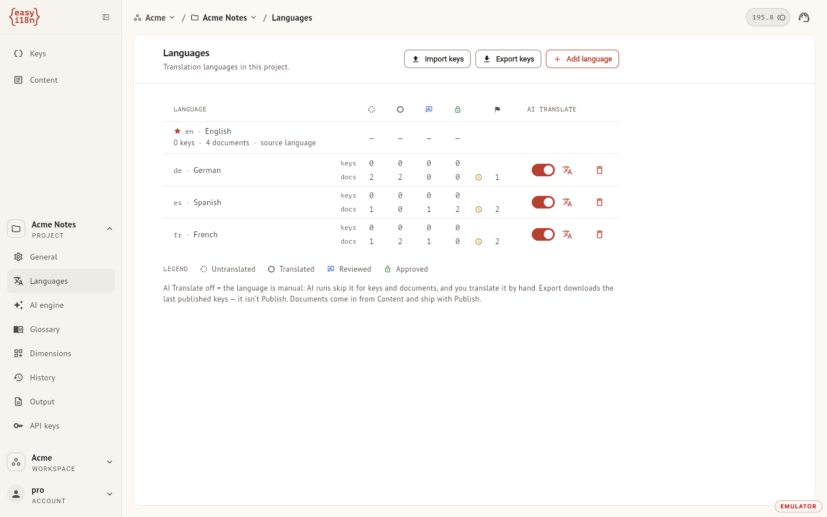Click the easy i18n logo

coord(25,17)
